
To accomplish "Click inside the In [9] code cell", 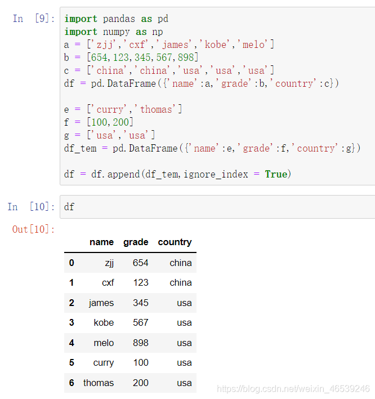I will 217,96.
